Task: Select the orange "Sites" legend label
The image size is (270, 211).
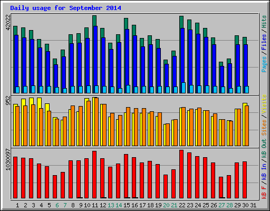Action: coord(264,128)
